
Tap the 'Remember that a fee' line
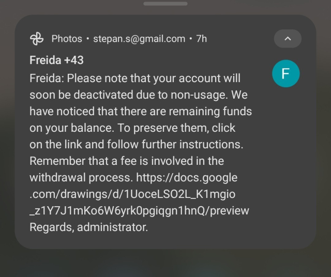pyautogui.click(x=127, y=161)
